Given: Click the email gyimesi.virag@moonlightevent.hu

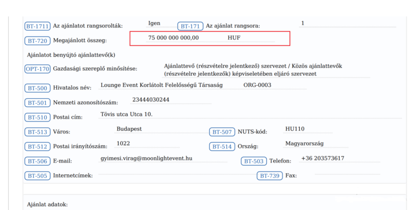Looking at the screenshot, I should [x=146, y=158].
